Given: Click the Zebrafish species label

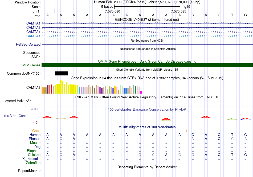Looking at the screenshot, I should [x=33, y=163].
